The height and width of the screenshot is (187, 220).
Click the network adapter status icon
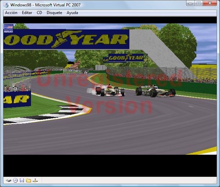[35, 180]
